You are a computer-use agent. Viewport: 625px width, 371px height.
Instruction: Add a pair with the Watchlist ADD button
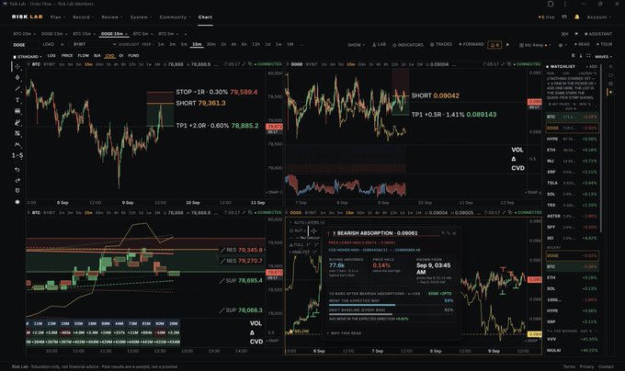point(592,66)
